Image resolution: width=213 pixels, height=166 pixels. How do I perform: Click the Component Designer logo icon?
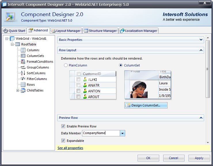click(10, 17)
